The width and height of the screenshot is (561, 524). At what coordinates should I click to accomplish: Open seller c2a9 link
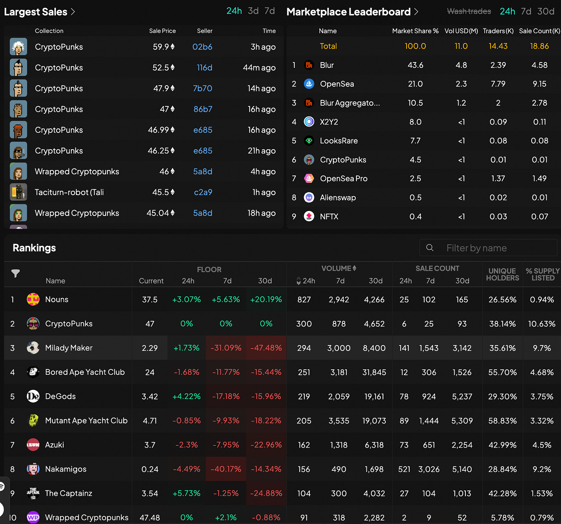[x=203, y=192]
